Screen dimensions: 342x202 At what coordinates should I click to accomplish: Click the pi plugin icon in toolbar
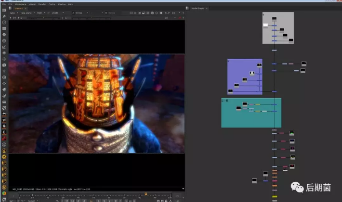[4, 120]
